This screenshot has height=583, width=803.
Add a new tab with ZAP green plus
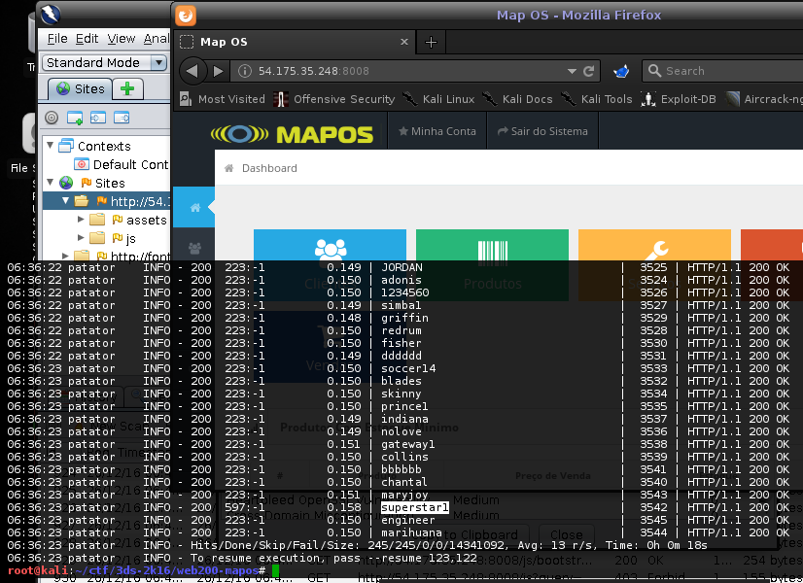point(127,88)
